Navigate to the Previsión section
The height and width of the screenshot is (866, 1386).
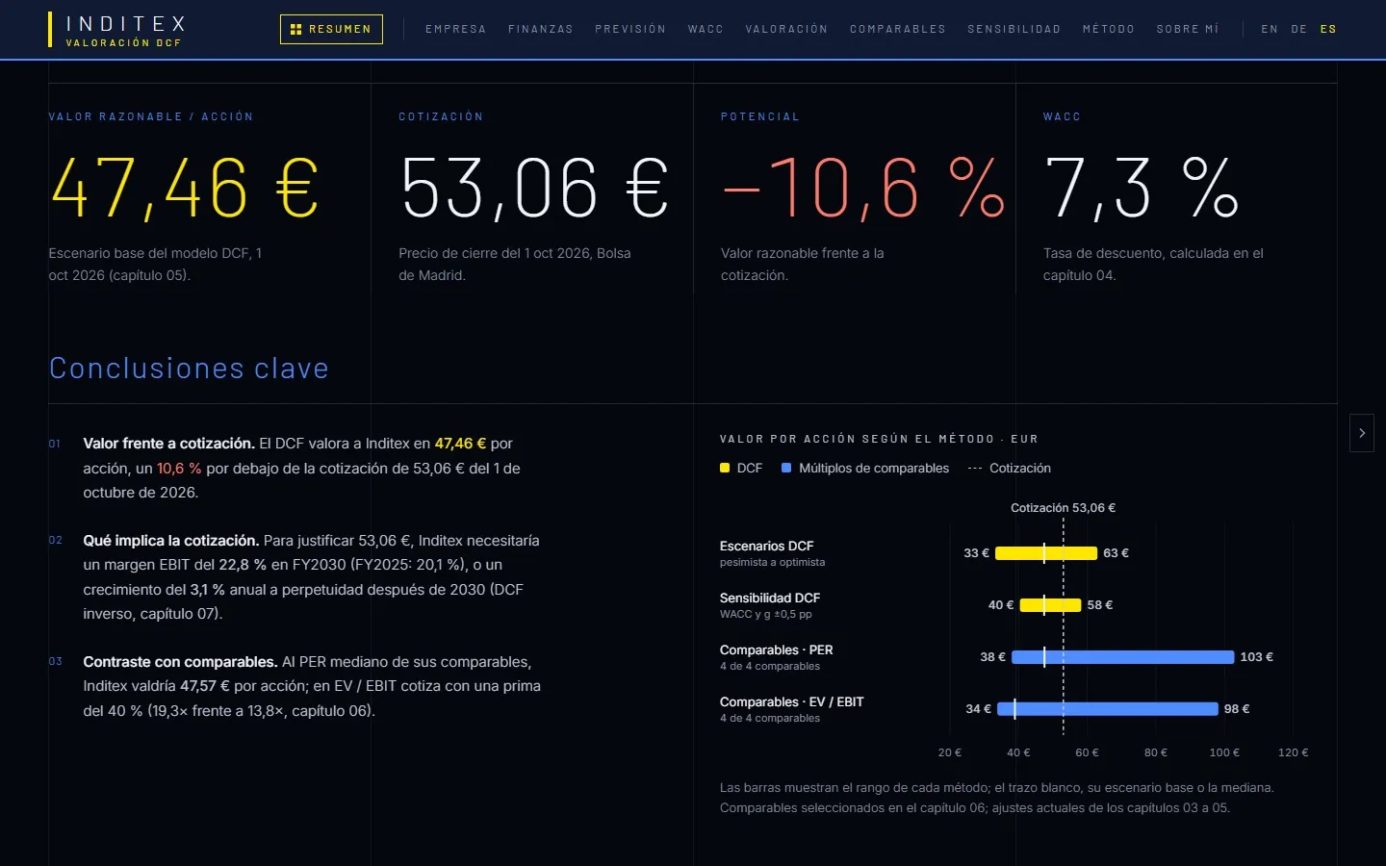point(630,29)
